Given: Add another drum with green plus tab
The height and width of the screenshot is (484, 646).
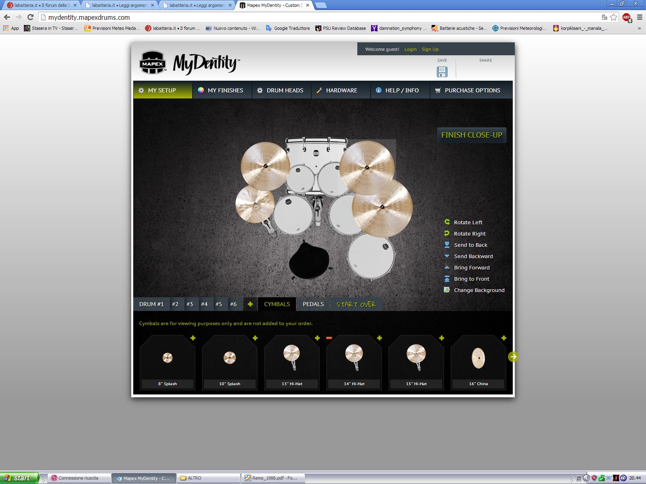Looking at the screenshot, I should click(x=250, y=304).
